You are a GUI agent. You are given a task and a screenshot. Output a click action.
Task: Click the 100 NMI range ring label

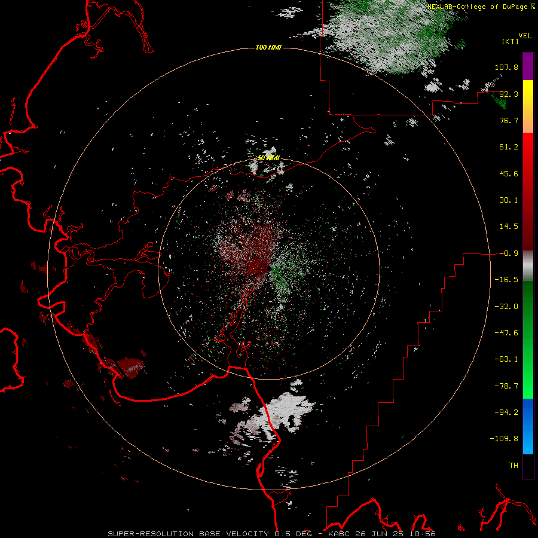268,47
